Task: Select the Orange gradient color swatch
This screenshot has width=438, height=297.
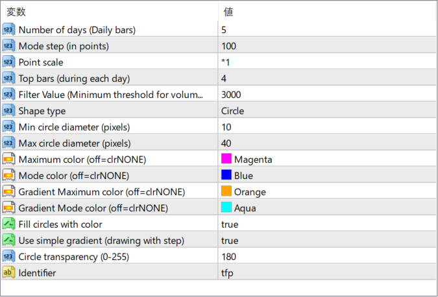Action: (x=226, y=192)
